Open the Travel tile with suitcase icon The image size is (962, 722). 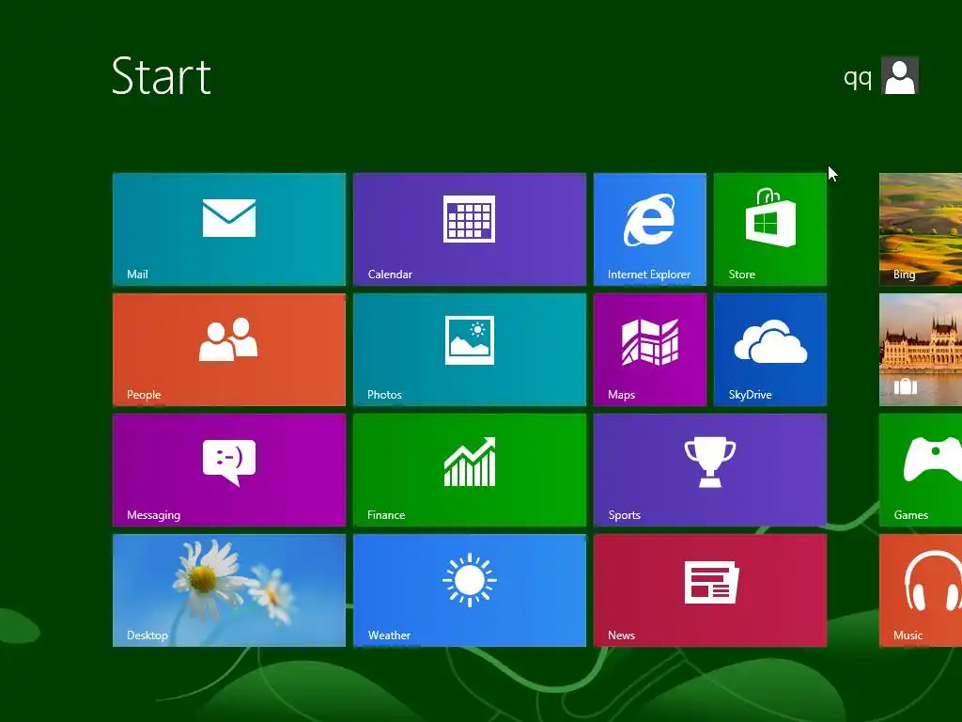tap(921, 350)
